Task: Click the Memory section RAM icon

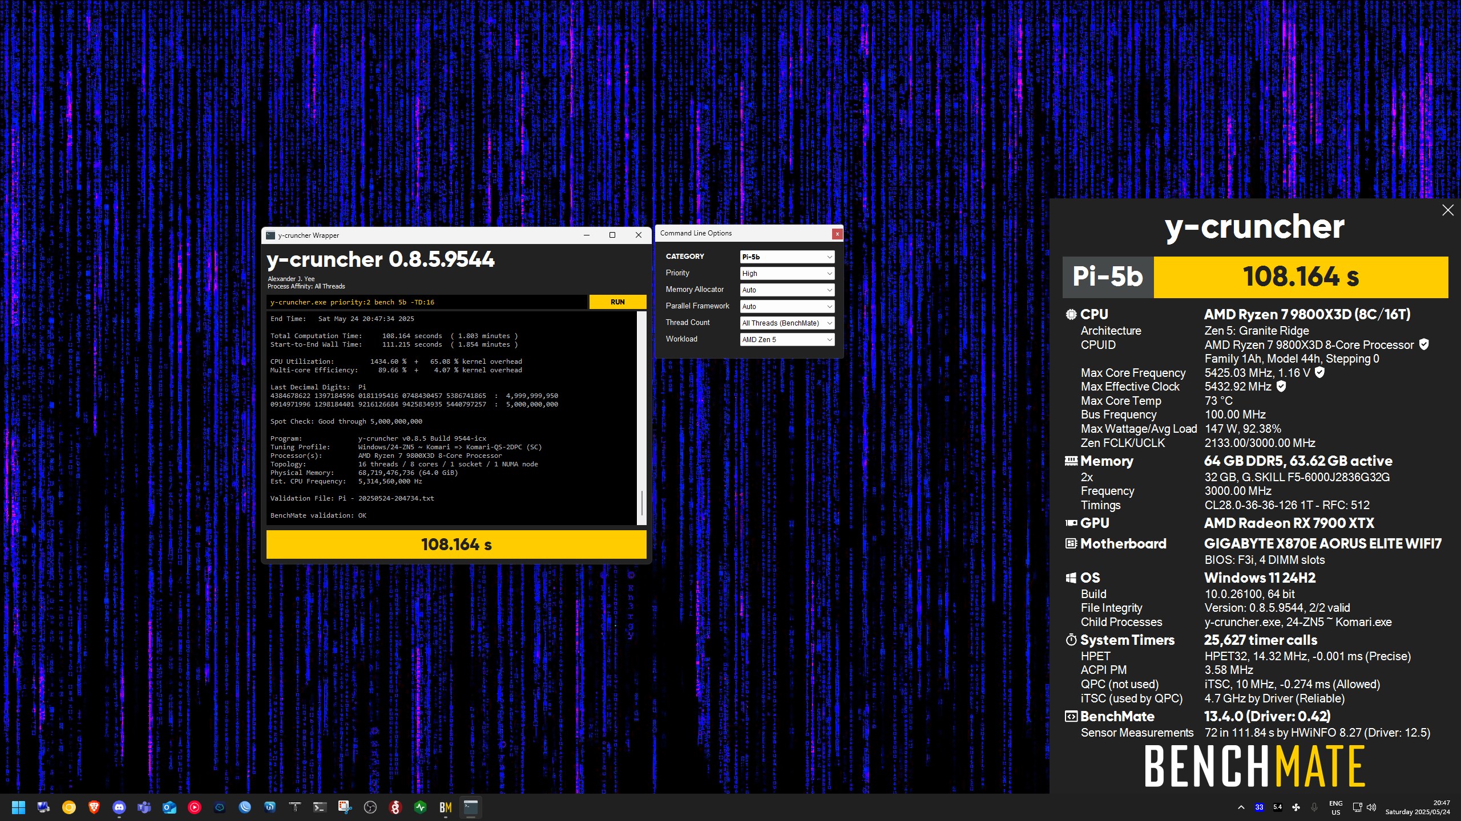Action: (1071, 461)
